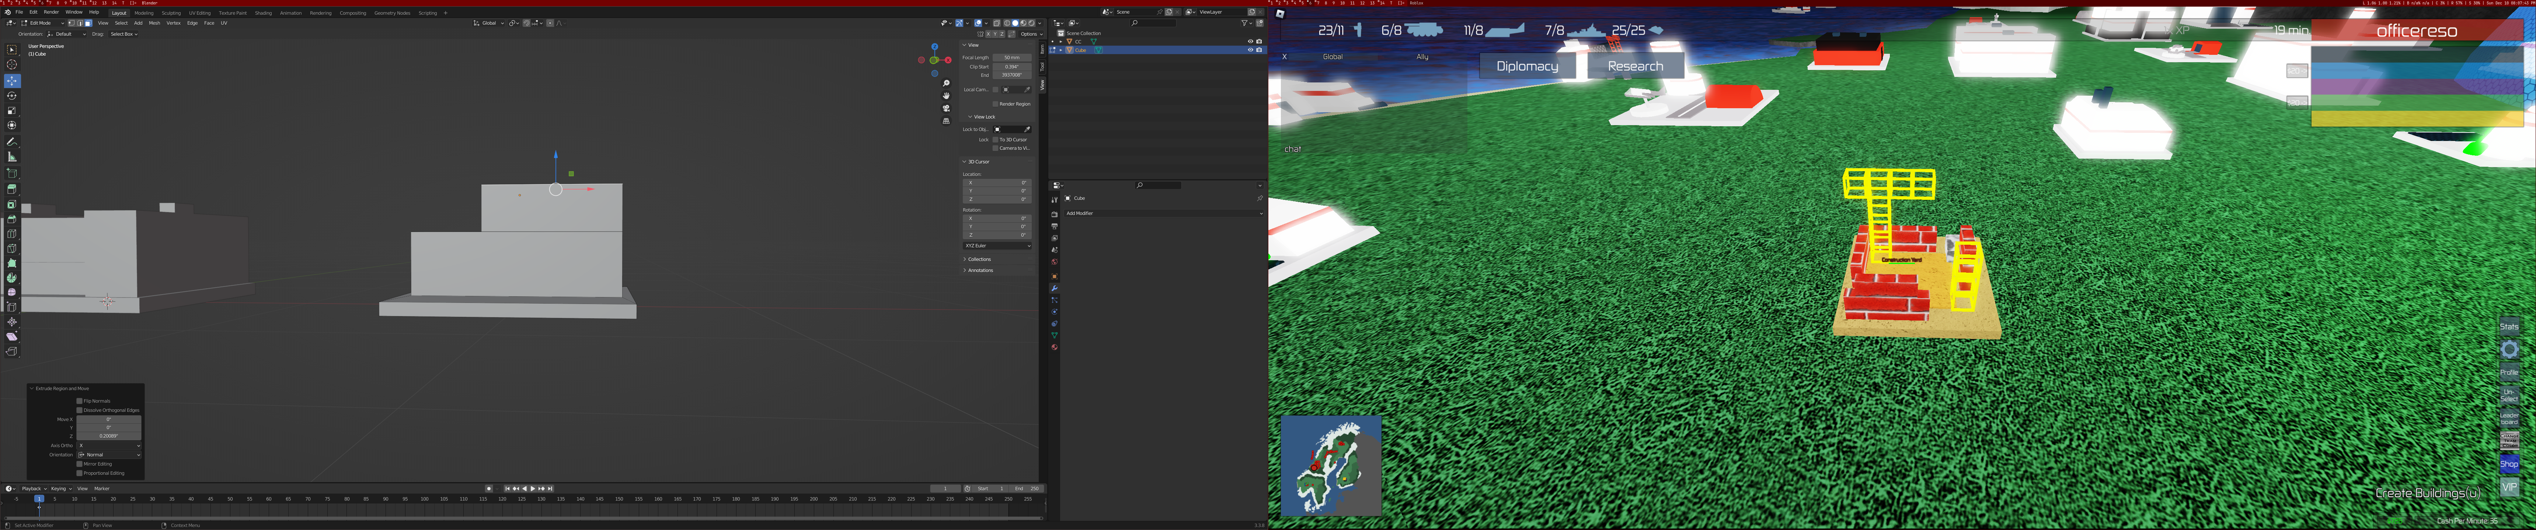This screenshot has height=530, width=2536.
Task: Activate the Transform tool
Action: point(12,125)
